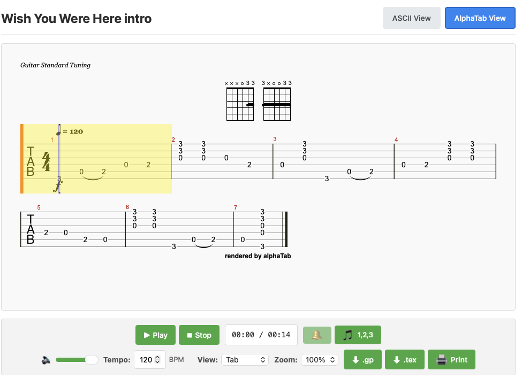Screen dimensions: 522x379
Task: Click the speaker volume icon
Action: click(46, 360)
